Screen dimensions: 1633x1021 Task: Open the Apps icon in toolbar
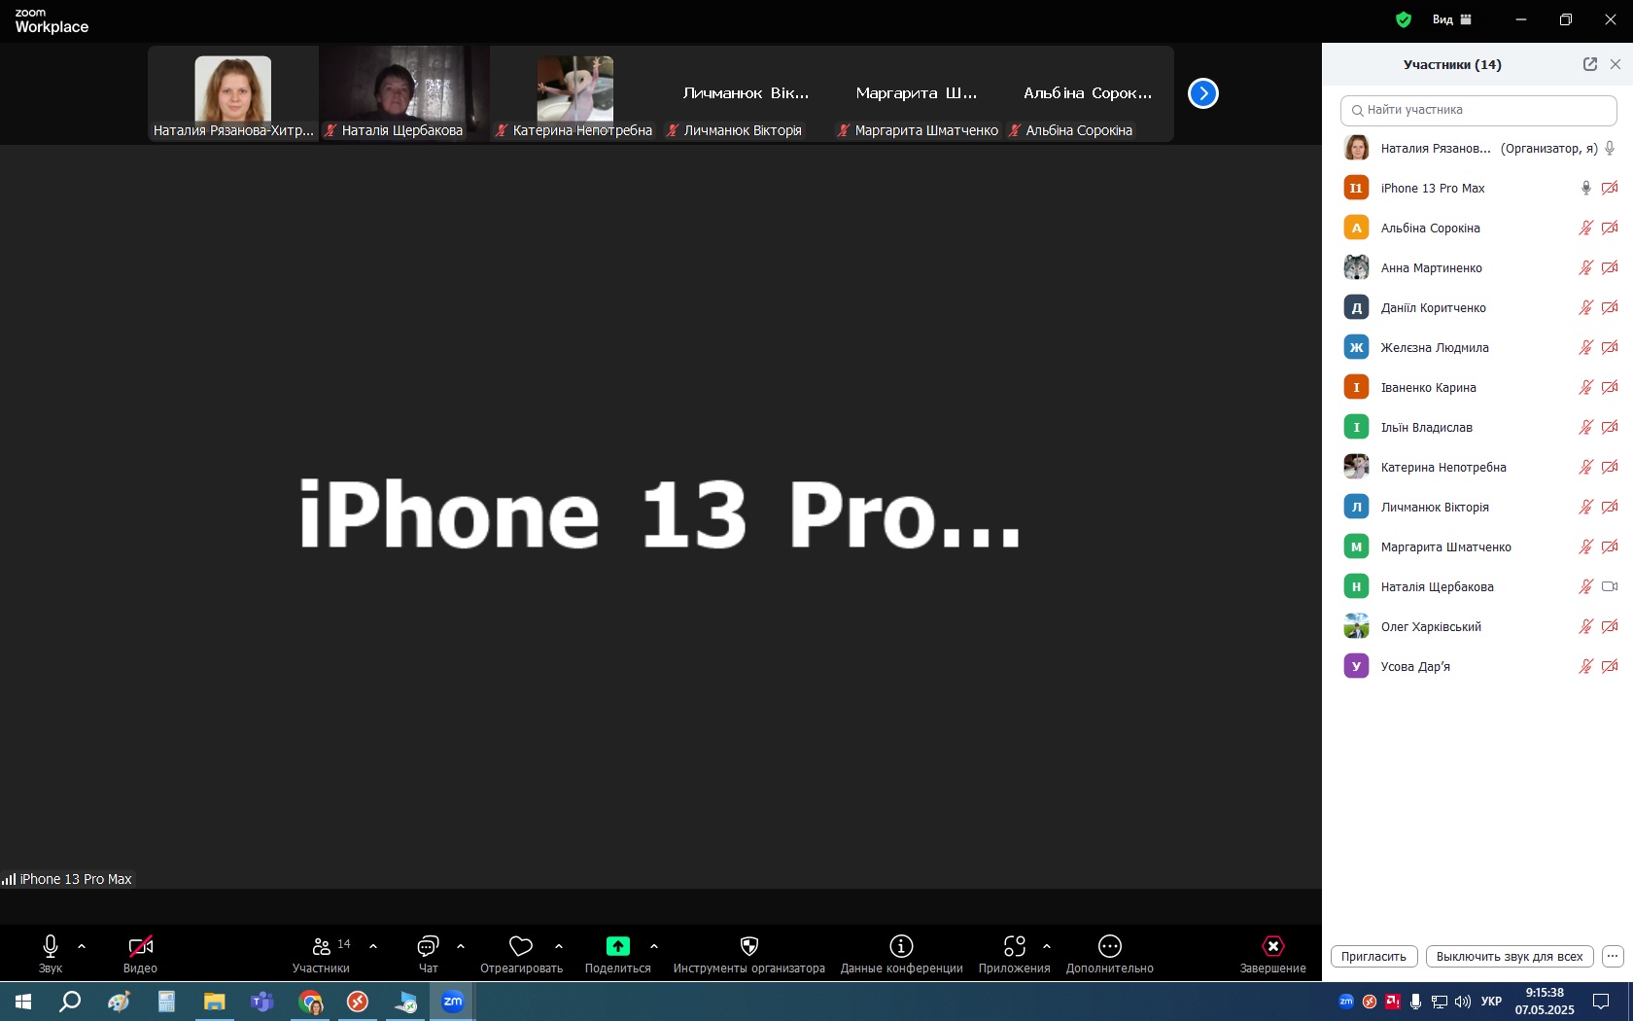coord(1014,947)
